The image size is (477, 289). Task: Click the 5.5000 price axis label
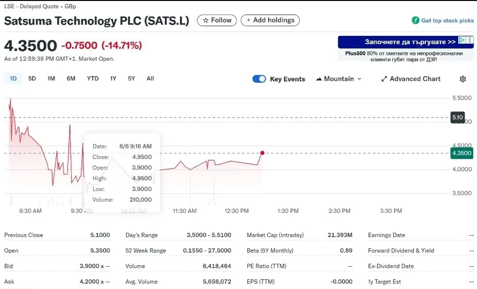point(461,97)
